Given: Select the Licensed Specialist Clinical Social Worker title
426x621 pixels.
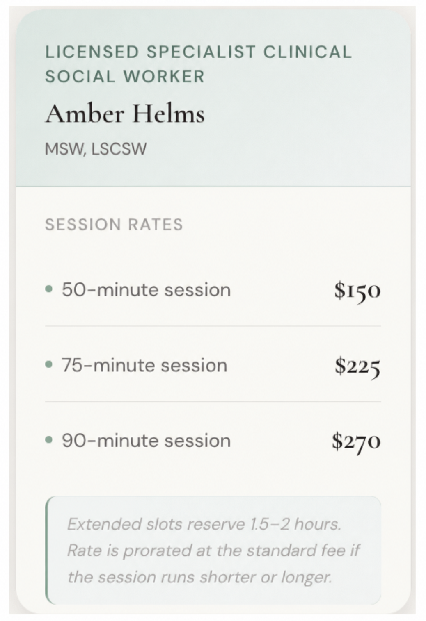Looking at the screenshot, I should (x=198, y=64).
